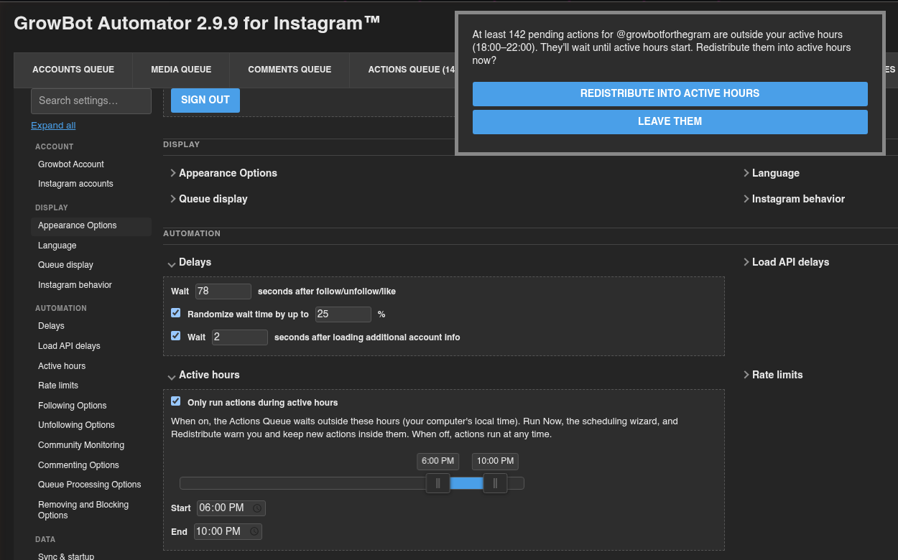
Task: Expand Appearance Options section
Action: tap(223, 173)
